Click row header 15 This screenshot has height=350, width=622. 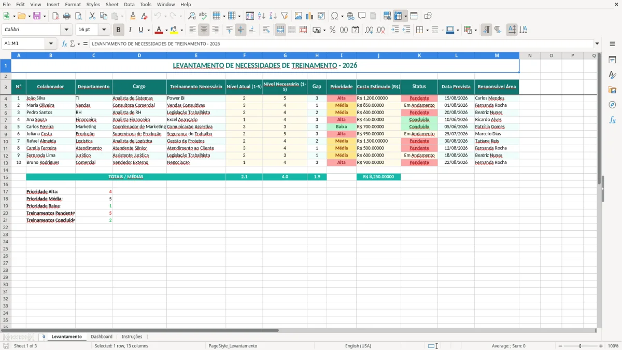tap(6, 177)
